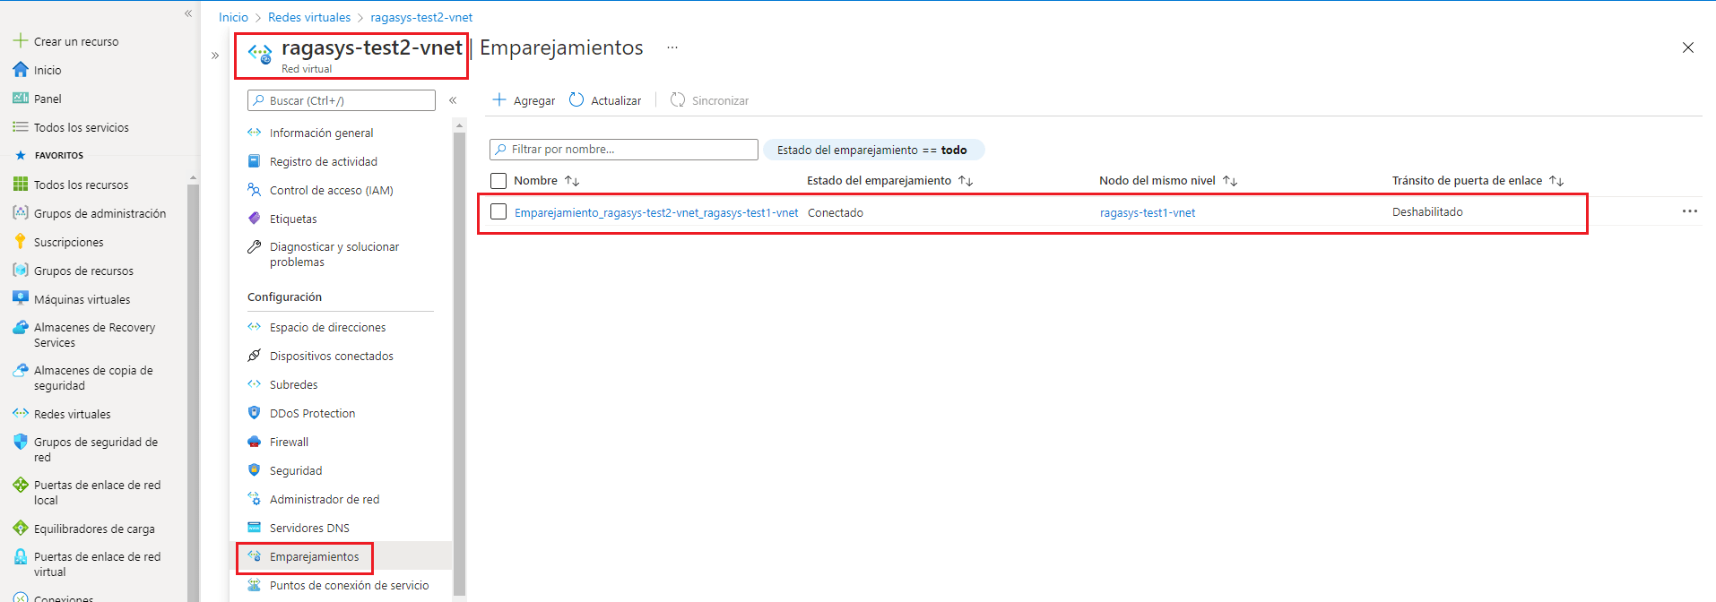Click the Control de acceso (IAM) icon
1716x602 pixels.
tap(255, 190)
